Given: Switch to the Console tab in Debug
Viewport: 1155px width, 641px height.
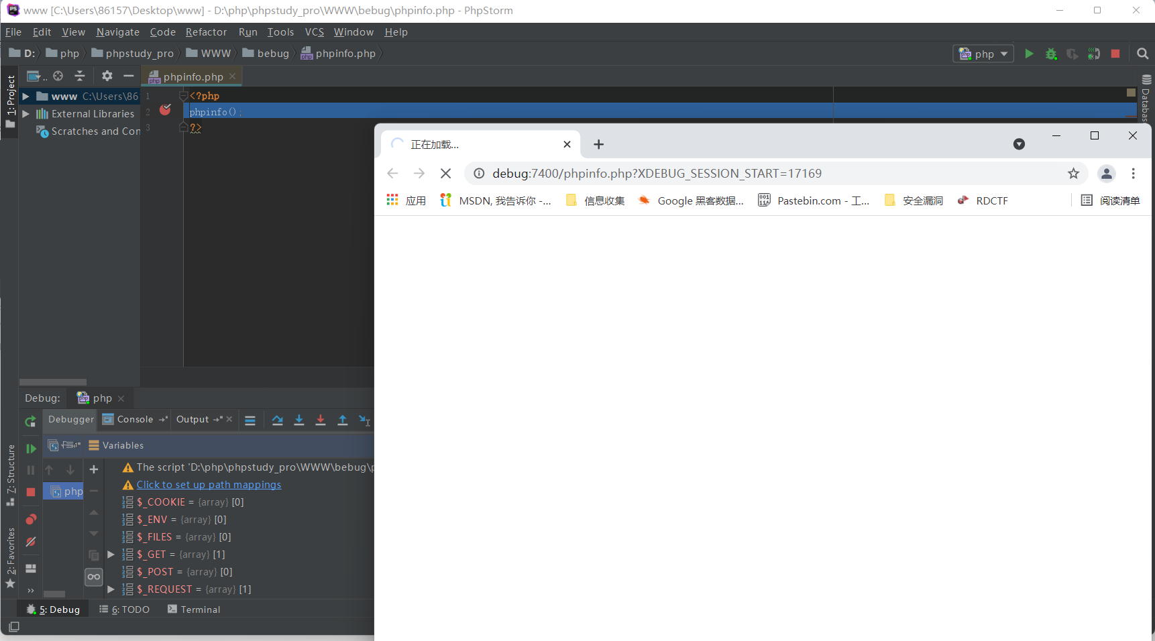Looking at the screenshot, I should click(x=134, y=420).
